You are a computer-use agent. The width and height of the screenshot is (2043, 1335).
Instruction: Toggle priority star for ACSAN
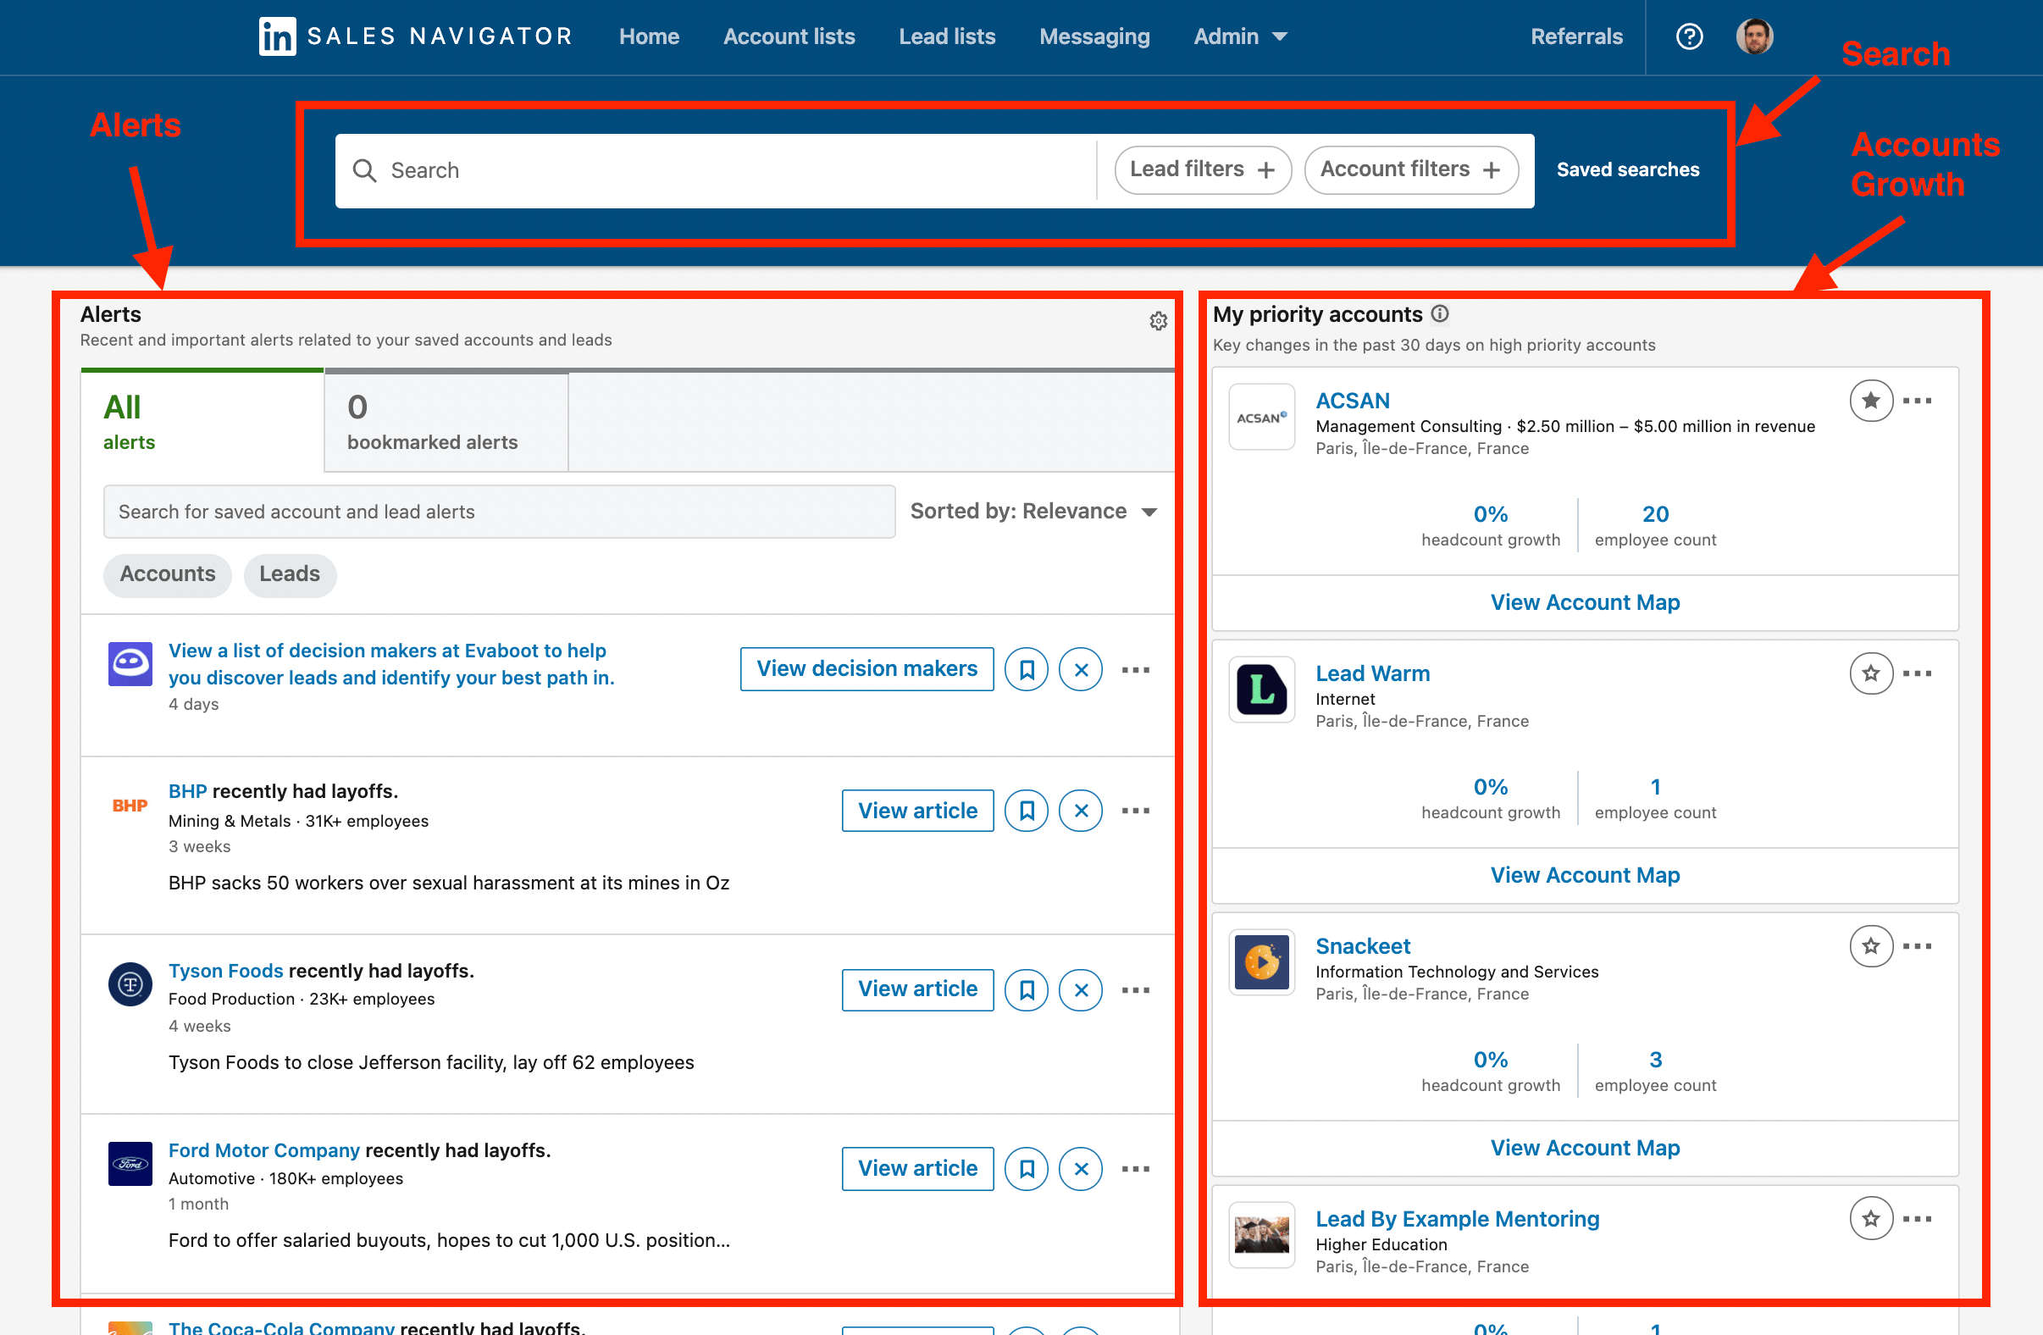(x=1870, y=400)
